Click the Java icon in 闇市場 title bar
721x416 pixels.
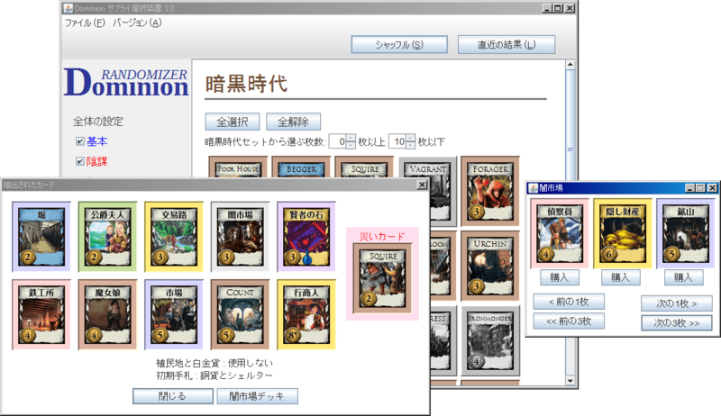pos(534,188)
